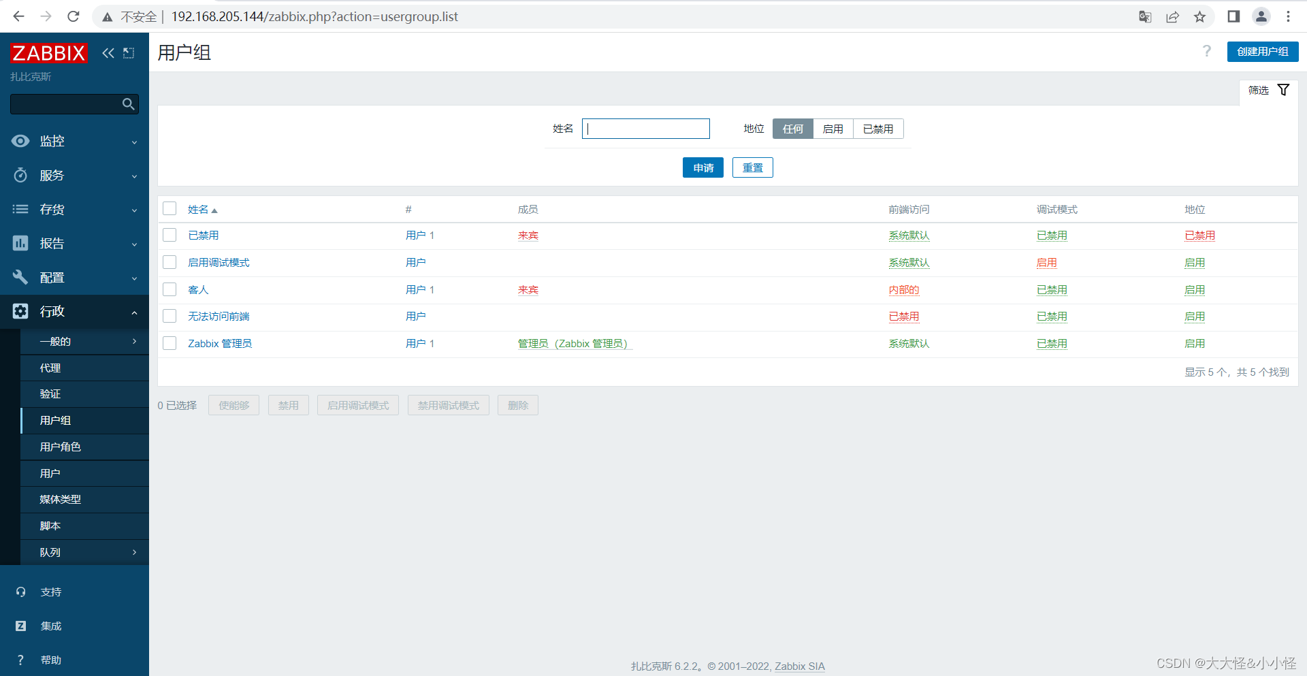Click the filter funnel icon
This screenshot has width=1307, height=676.
pos(1283,90)
